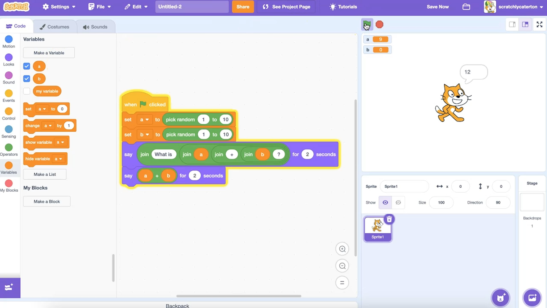Click the green flag to run
Image resolution: width=547 pixels, height=308 pixels.
click(367, 25)
